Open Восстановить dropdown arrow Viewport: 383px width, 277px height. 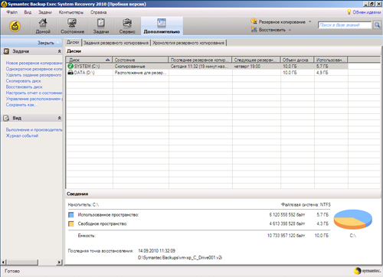coord(290,30)
